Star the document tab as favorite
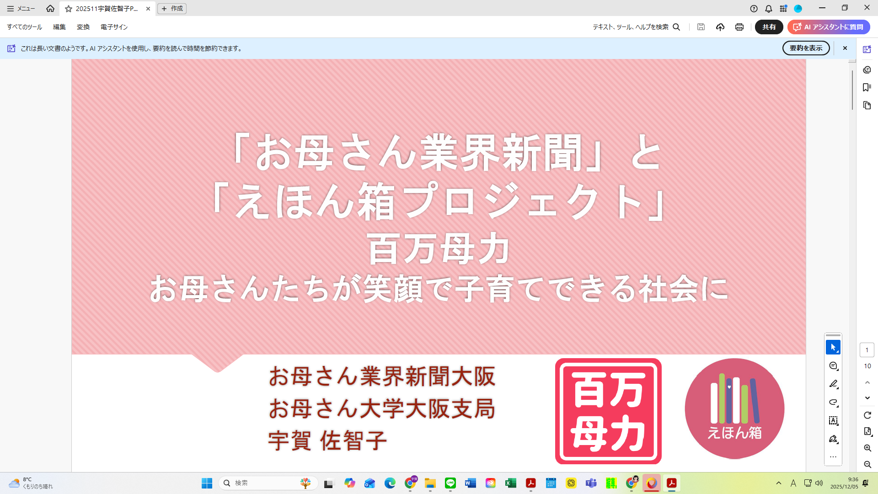 point(69,9)
